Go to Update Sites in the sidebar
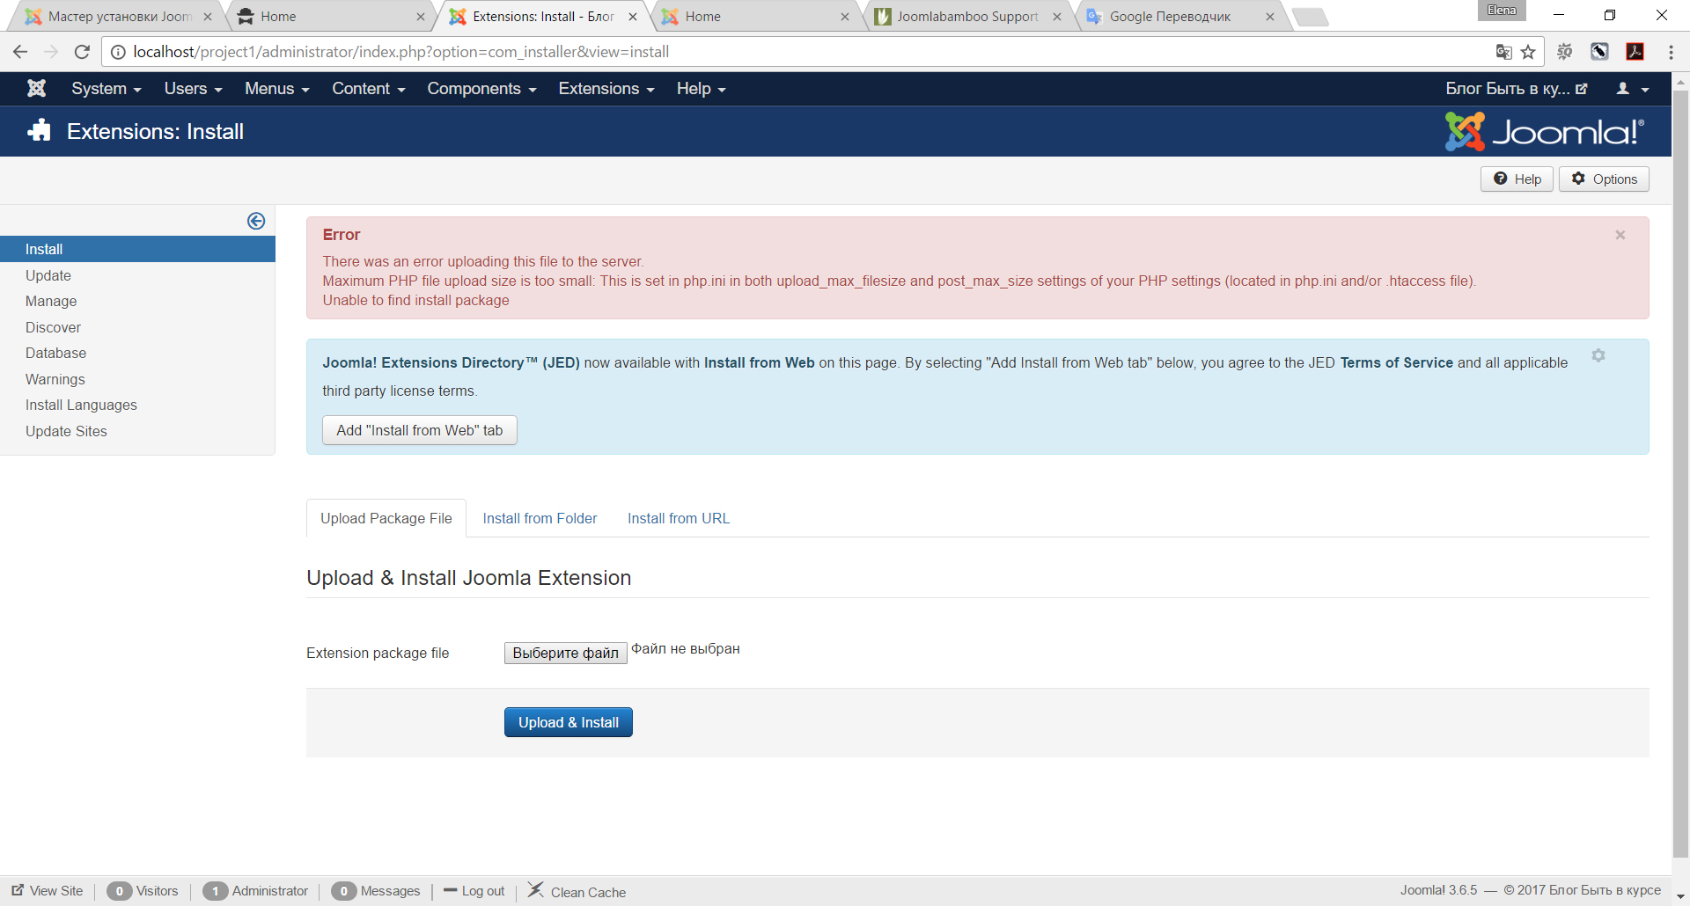 pos(66,431)
